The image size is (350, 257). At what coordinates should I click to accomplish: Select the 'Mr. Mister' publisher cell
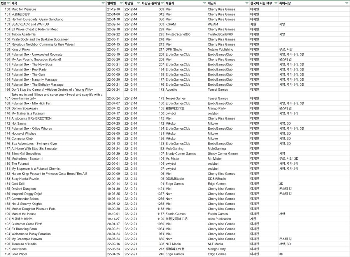pos(228,158)
